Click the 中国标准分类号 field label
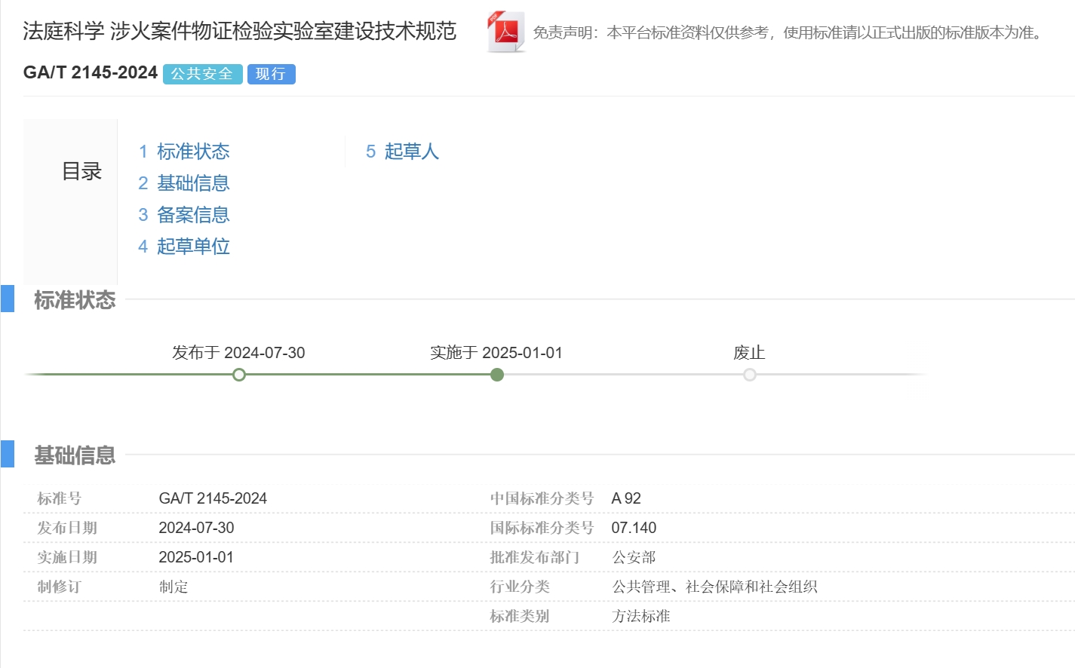1075x668 pixels. pos(542,498)
